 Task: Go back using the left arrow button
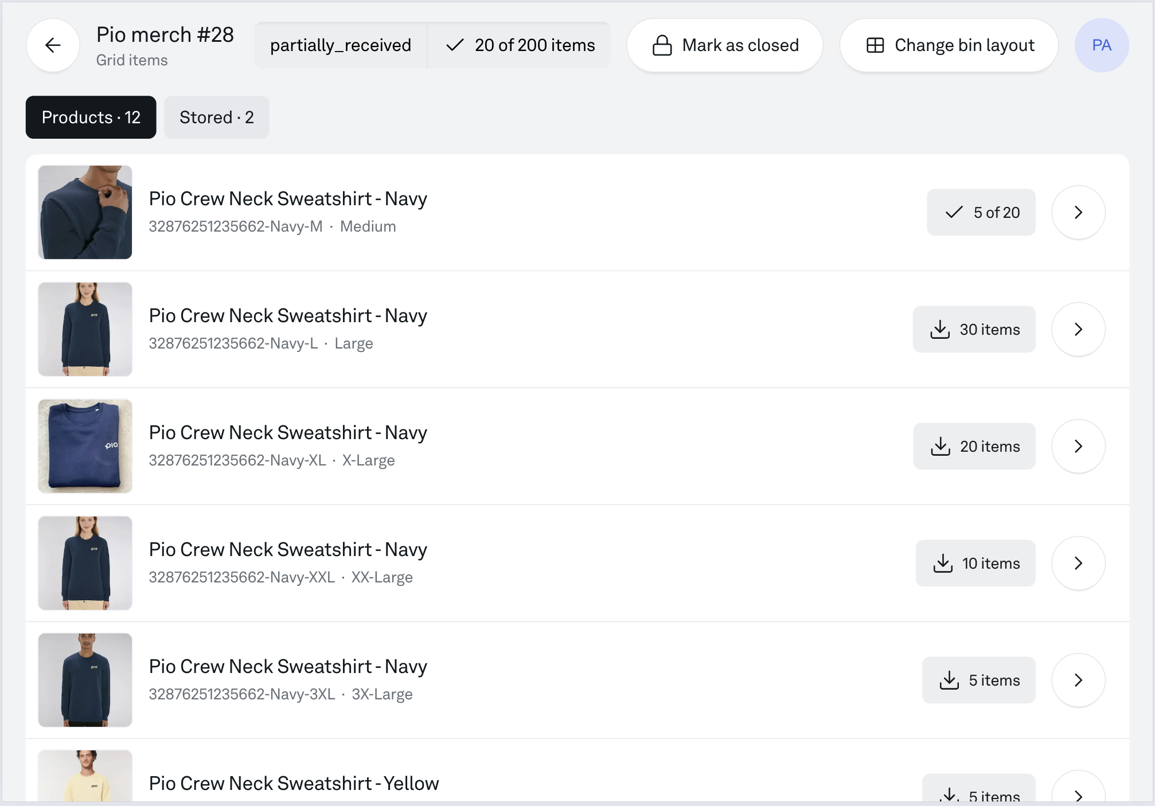click(53, 45)
